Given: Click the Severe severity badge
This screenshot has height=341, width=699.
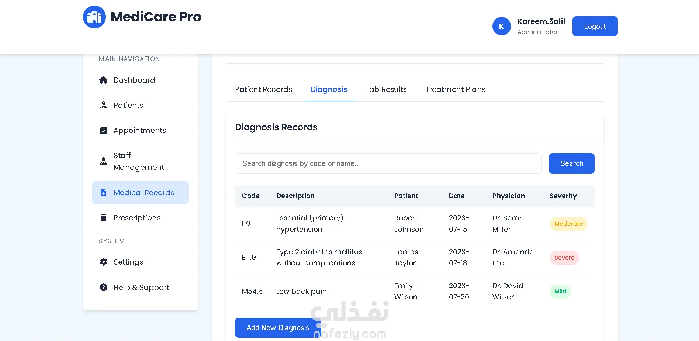Looking at the screenshot, I should pyautogui.click(x=564, y=258).
